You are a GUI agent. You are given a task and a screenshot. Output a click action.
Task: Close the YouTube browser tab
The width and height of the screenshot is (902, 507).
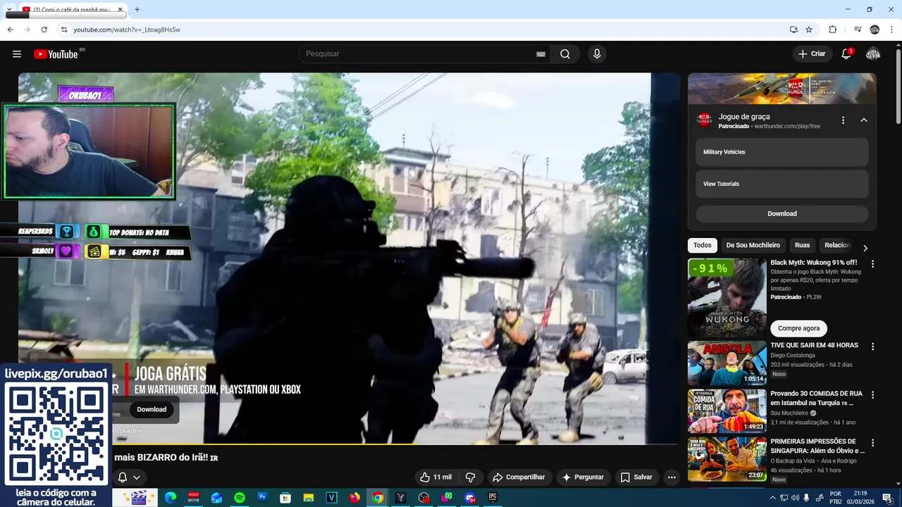[120, 10]
